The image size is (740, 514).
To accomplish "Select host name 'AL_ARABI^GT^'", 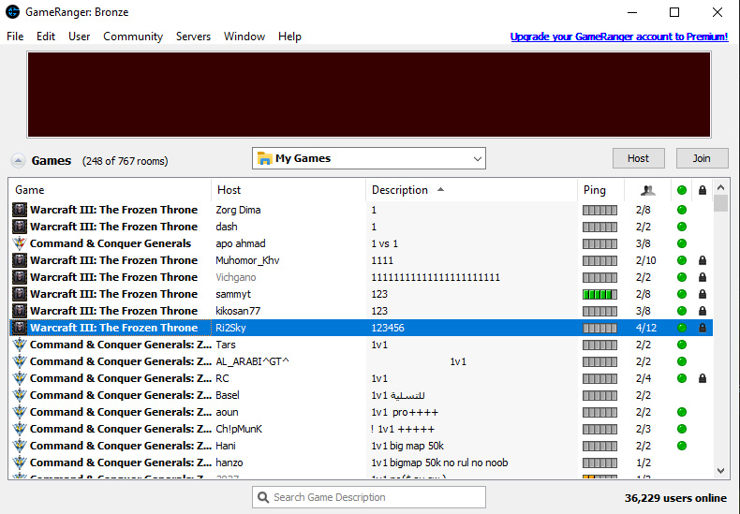I will coord(253,361).
